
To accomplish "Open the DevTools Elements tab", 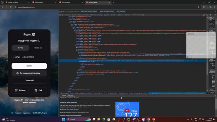I will (x=68, y=15).
